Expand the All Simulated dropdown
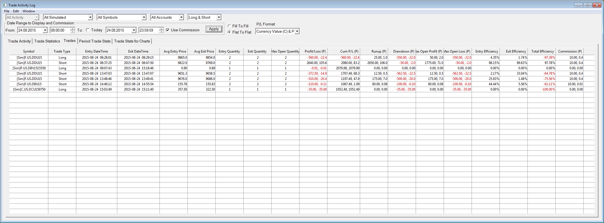604x223 pixels. point(90,17)
